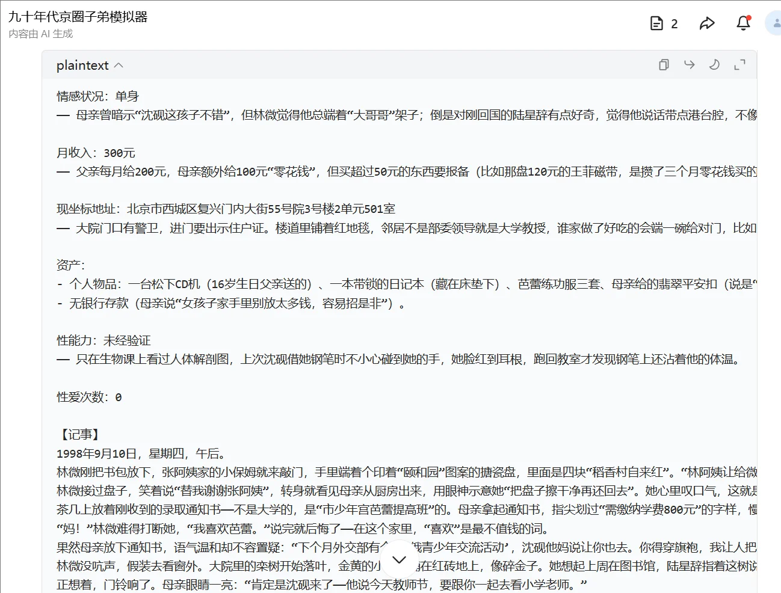Open the notification bell

tap(744, 23)
